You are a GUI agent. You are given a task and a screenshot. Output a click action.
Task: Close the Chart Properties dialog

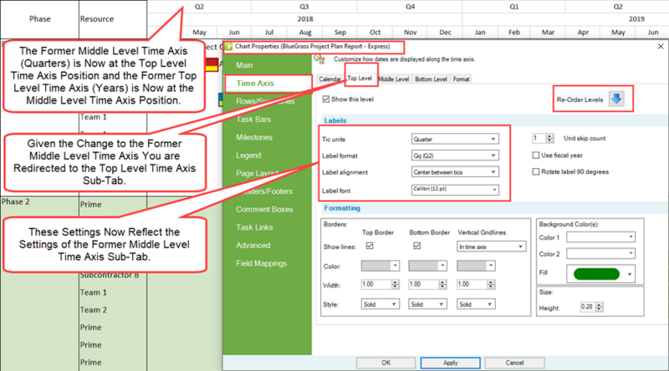[661, 47]
